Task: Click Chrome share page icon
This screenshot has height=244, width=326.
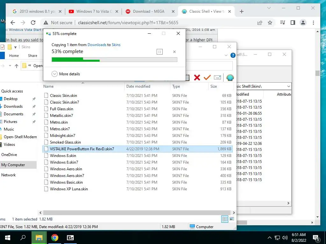Action: point(260,23)
